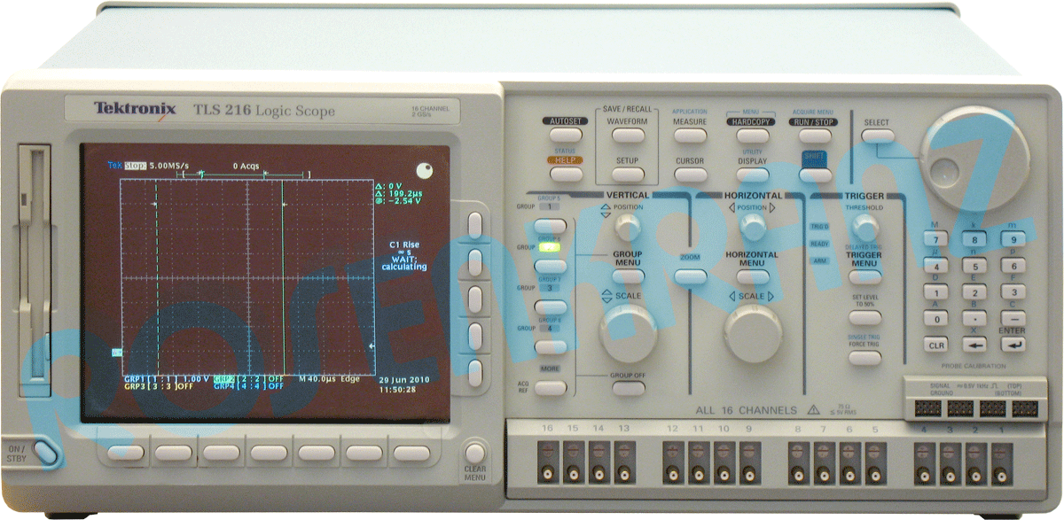1064x520 pixels.
Task: Push the first bezel button under the screen
Action: point(125,453)
